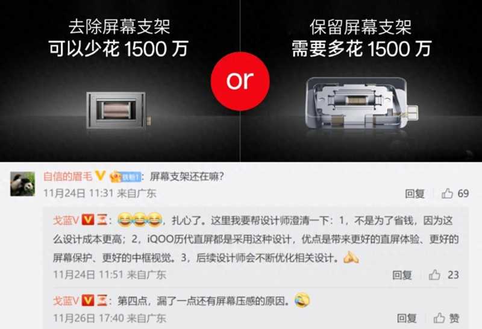Like the 屏幕支架还在嘛 comment with 69 likes
Image resolution: width=482 pixels, height=329 pixels.
[447, 193]
